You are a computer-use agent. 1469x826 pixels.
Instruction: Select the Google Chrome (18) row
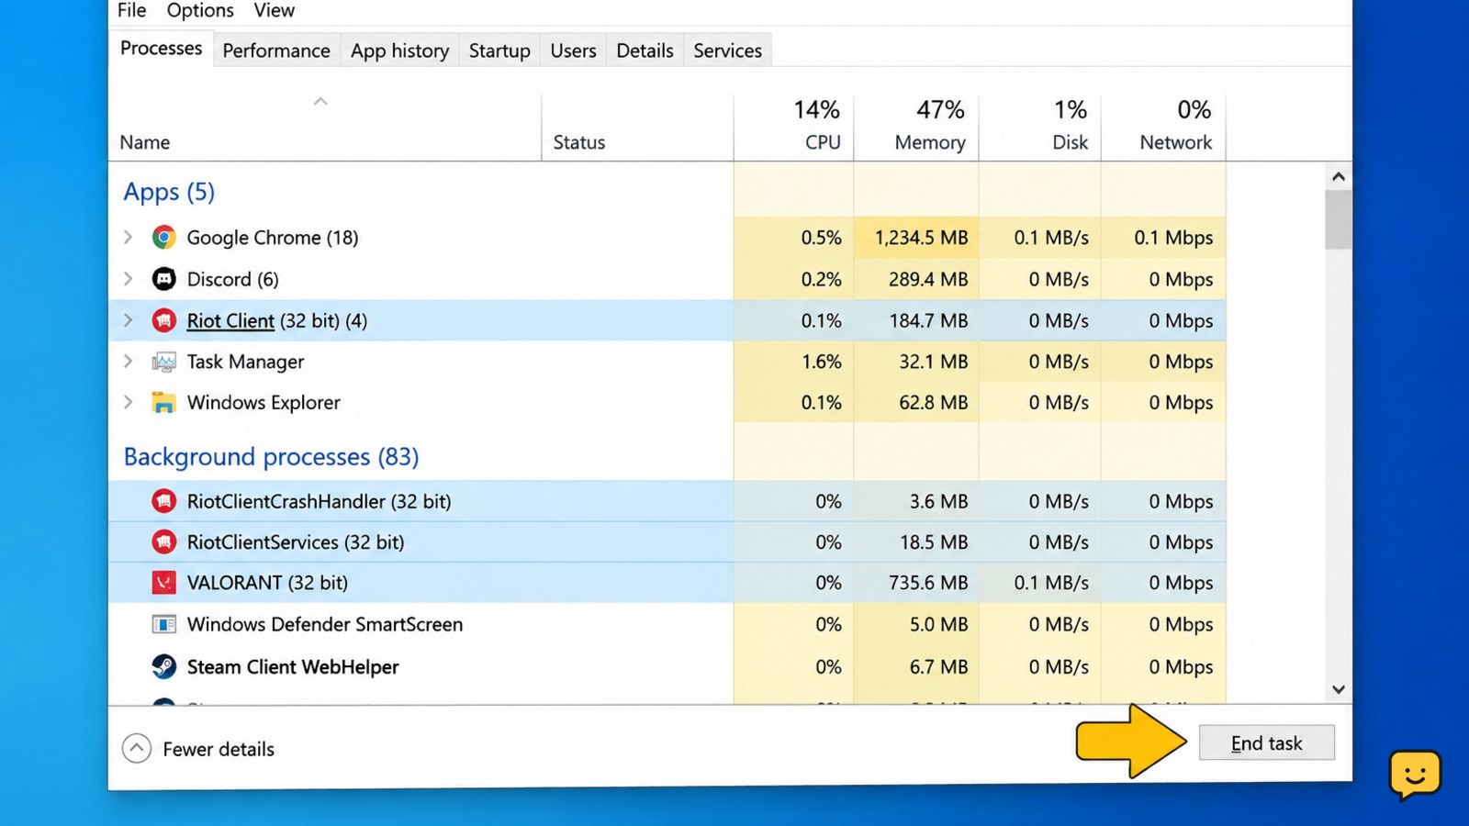(667, 238)
